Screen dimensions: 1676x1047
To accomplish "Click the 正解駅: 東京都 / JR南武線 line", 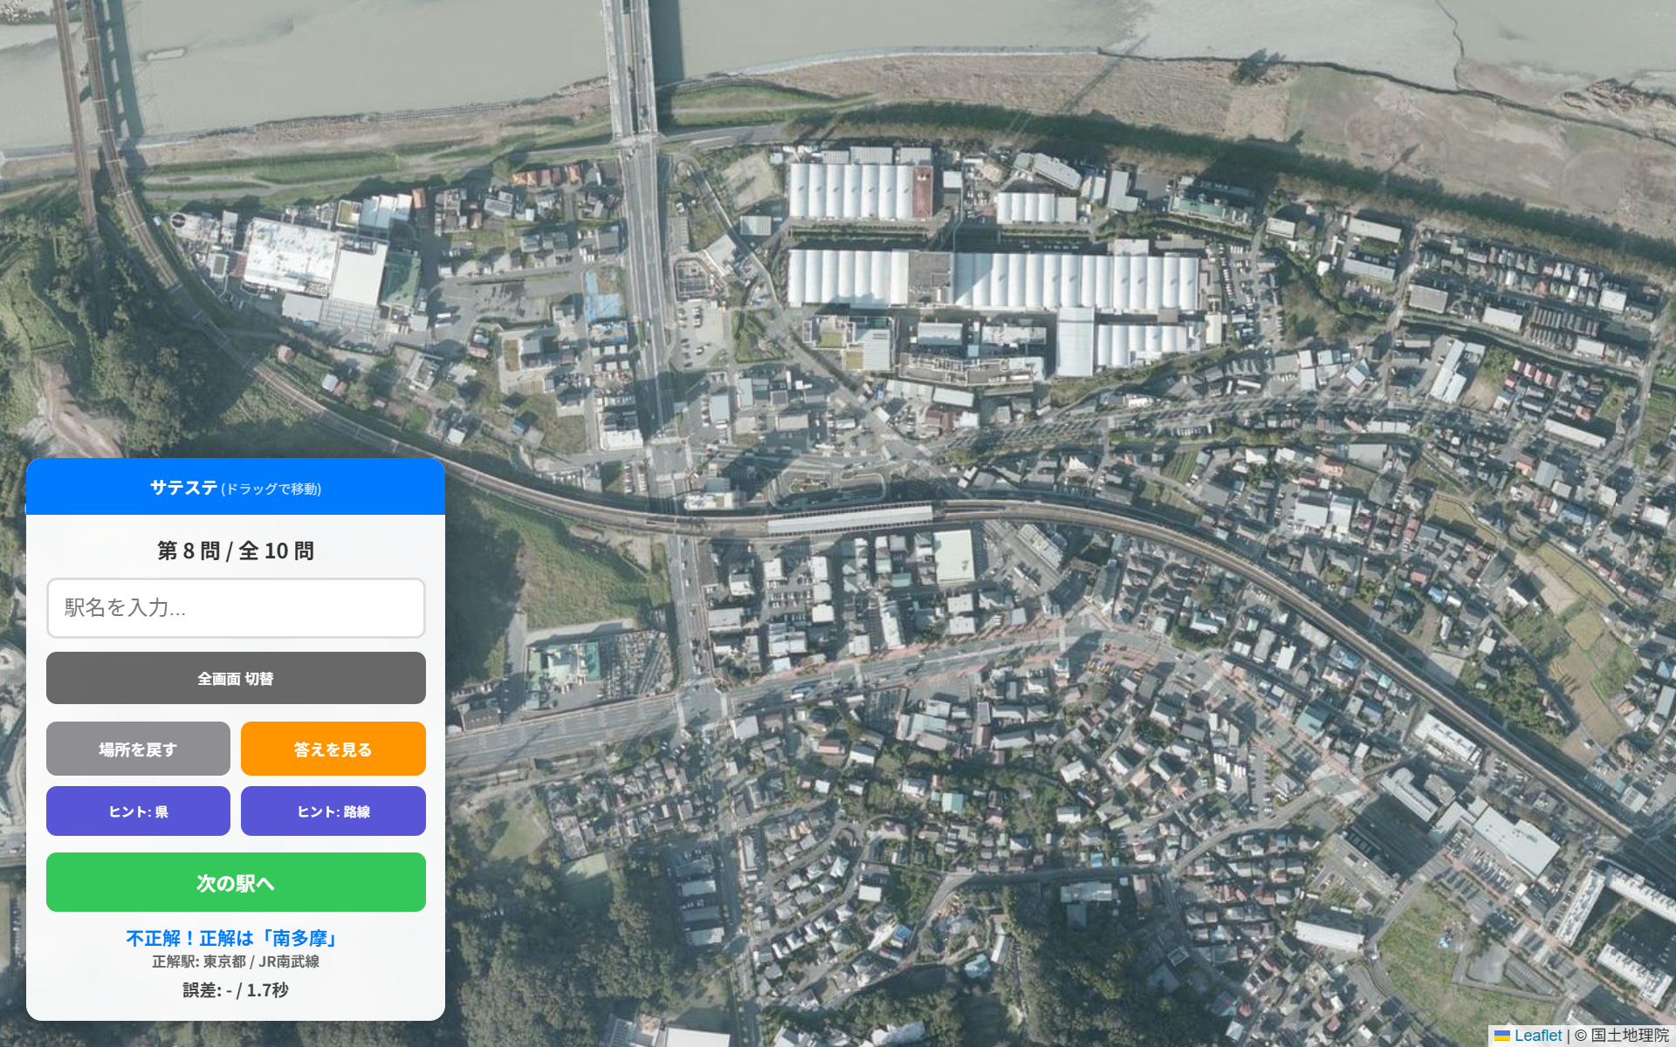I will [x=236, y=961].
